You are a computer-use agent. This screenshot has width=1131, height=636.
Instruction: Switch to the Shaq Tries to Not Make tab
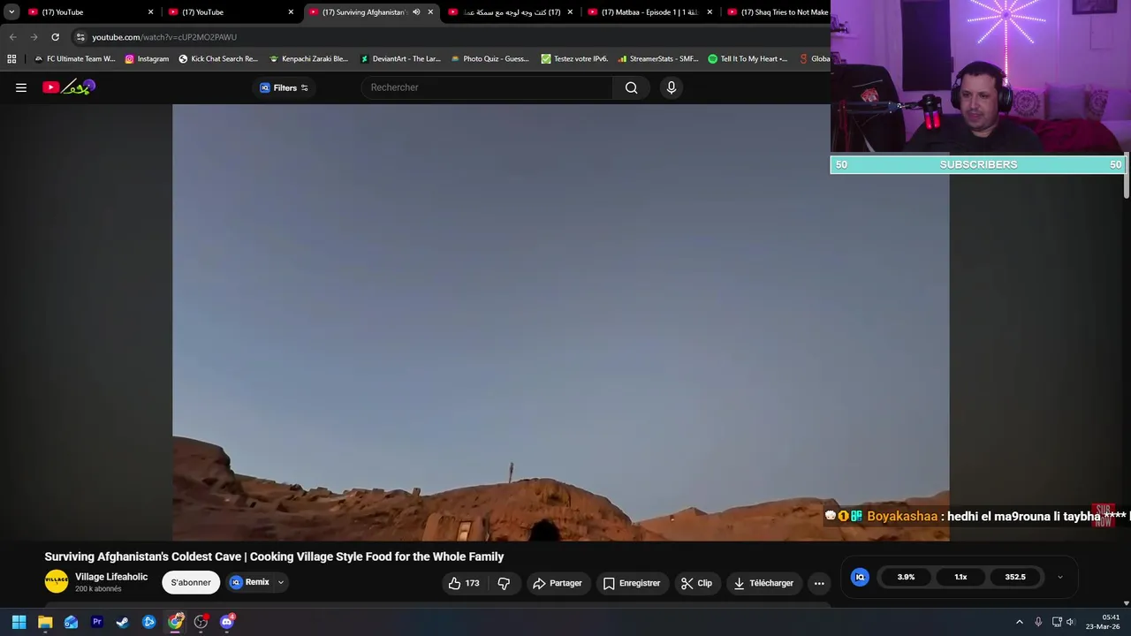778,12
